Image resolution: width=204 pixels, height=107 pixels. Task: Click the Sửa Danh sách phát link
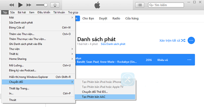coord(113,44)
